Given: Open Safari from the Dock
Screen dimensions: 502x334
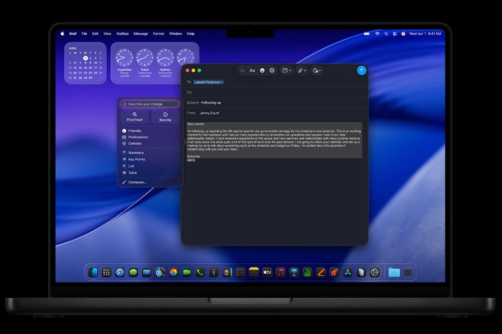Looking at the screenshot, I should pos(120,273).
